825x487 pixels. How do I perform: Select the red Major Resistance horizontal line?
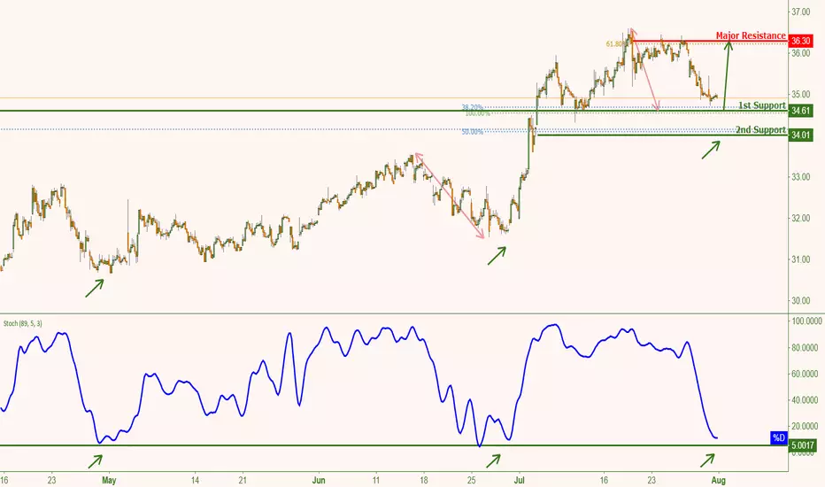tap(709, 40)
